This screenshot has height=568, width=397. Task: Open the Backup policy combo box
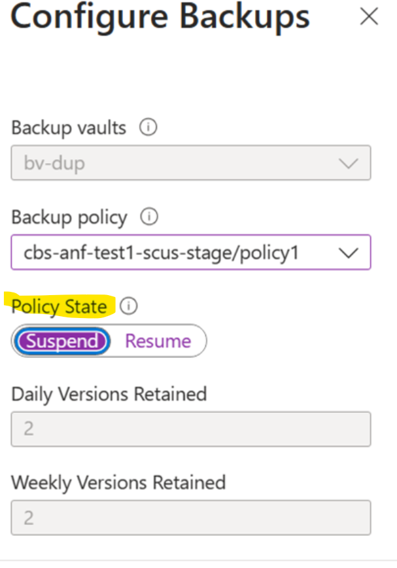click(x=191, y=252)
